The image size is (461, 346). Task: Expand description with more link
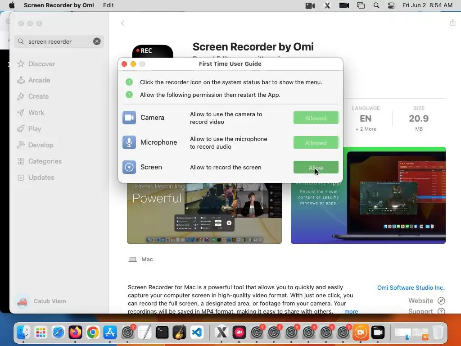point(351,311)
